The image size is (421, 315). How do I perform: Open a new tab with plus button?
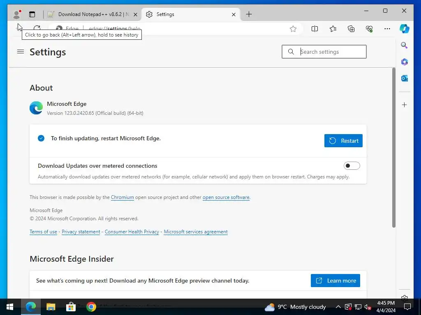click(249, 14)
